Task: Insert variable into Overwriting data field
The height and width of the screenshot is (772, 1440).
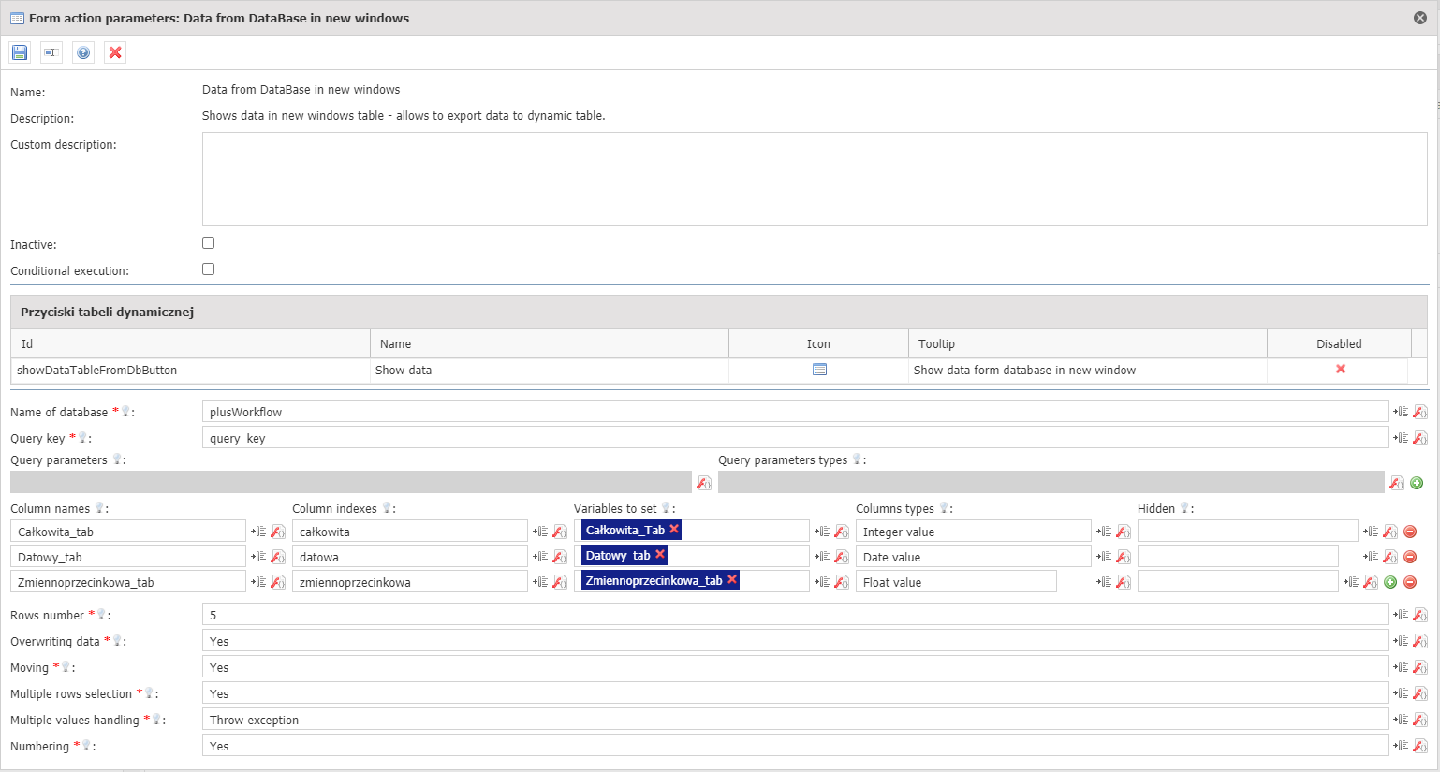Action: click(1401, 641)
